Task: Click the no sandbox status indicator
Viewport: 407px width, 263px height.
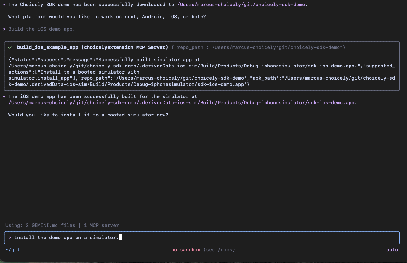Action: point(185,249)
